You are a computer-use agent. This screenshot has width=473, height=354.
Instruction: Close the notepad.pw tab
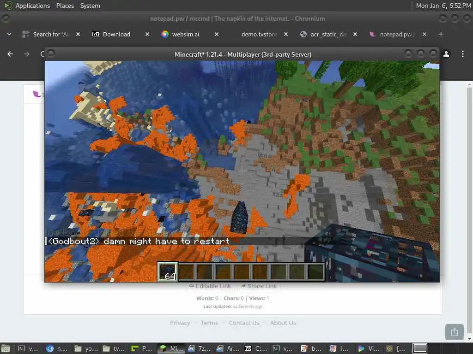(x=424, y=34)
